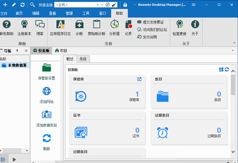The height and width of the screenshot is (163, 238).
Task: Click 提交支持票证 submit support ticket
Action: [150, 22]
